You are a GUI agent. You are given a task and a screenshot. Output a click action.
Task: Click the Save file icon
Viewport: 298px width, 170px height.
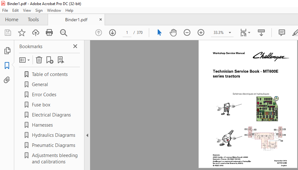coord(8,33)
